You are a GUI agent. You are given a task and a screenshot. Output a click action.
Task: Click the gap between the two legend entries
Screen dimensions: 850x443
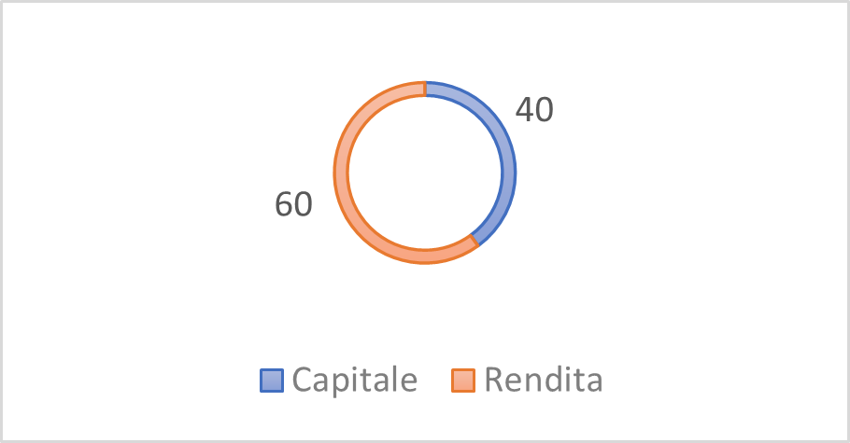[x=434, y=381]
